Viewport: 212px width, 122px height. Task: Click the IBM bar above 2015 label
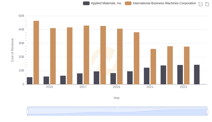coord(53,56)
